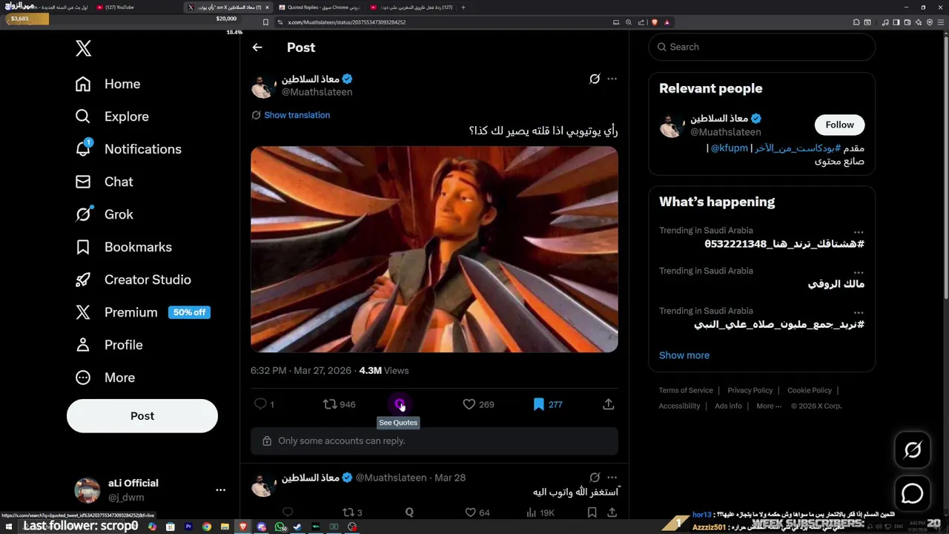The height and width of the screenshot is (534, 949).
Task: Open Adobe Premiere Pro from taskbar
Action: pyautogui.click(x=189, y=527)
